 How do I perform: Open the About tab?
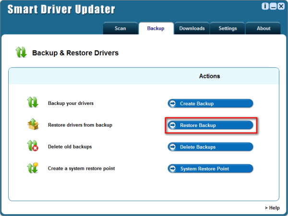click(x=263, y=28)
